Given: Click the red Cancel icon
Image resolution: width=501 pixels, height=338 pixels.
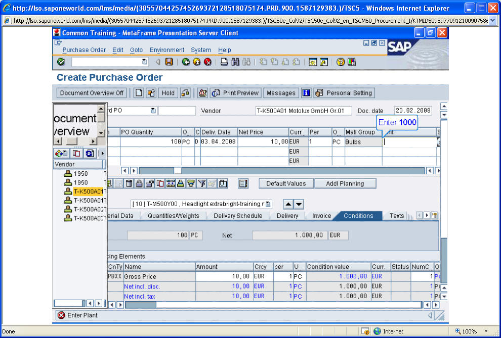Looking at the screenshot, I should pos(207,62).
